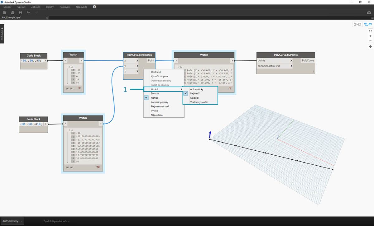Click the y input port of Point.ByCoordinates

pyautogui.click(x=131, y=66)
